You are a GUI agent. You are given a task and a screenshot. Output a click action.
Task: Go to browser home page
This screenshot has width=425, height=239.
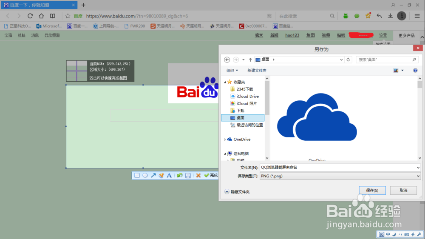click(41, 16)
